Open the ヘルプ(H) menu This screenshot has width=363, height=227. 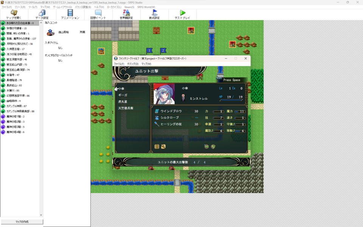coord(99,7)
